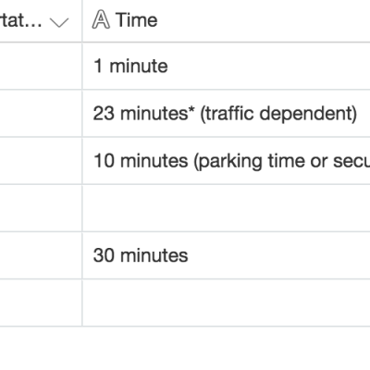
Task: Click the empty Time cell below '30 minutes'
Action: click(x=227, y=302)
